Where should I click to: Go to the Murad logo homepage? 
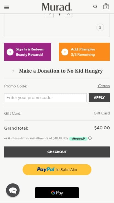click(57, 7)
